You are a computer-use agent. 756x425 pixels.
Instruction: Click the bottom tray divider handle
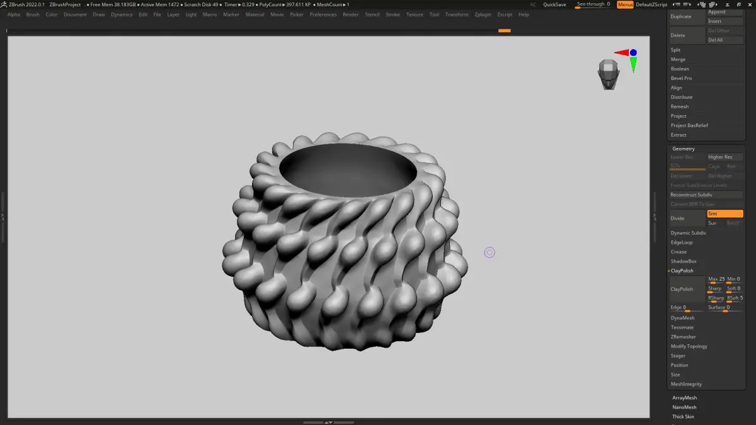[328, 422]
